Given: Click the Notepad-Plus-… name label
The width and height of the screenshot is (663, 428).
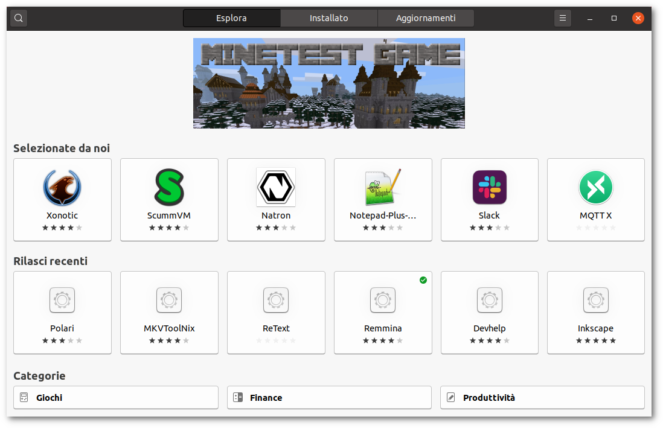Looking at the screenshot, I should [x=383, y=216].
